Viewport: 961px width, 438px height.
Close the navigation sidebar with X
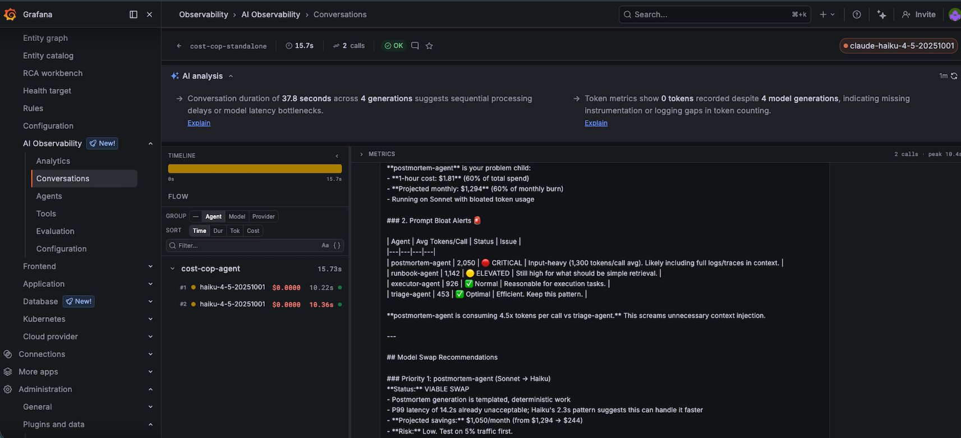tap(149, 15)
